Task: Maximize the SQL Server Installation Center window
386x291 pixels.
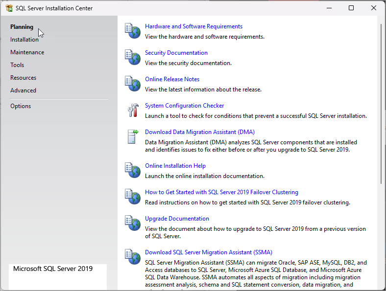Action: click(x=351, y=8)
